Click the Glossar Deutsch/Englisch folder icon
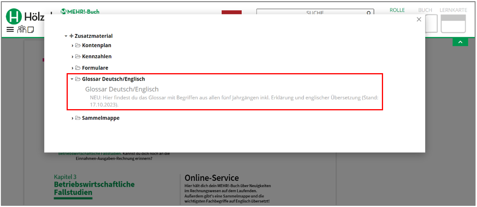The width and height of the screenshot is (477, 207). click(x=78, y=79)
